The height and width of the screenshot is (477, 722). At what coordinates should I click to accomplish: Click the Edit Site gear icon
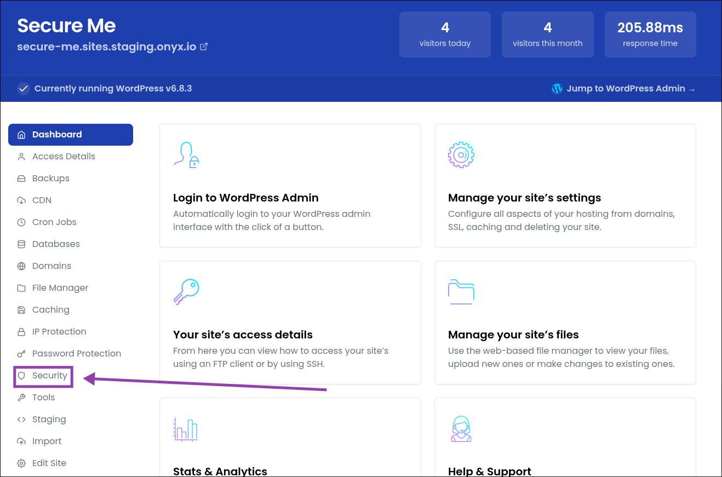pos(21,463)
